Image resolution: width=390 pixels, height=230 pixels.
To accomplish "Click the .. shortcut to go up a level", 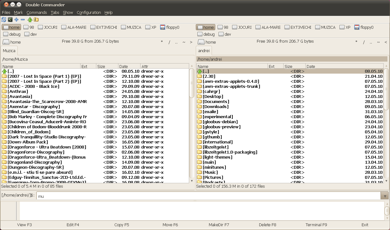I will pyautogui.click(x=176, y=41).
